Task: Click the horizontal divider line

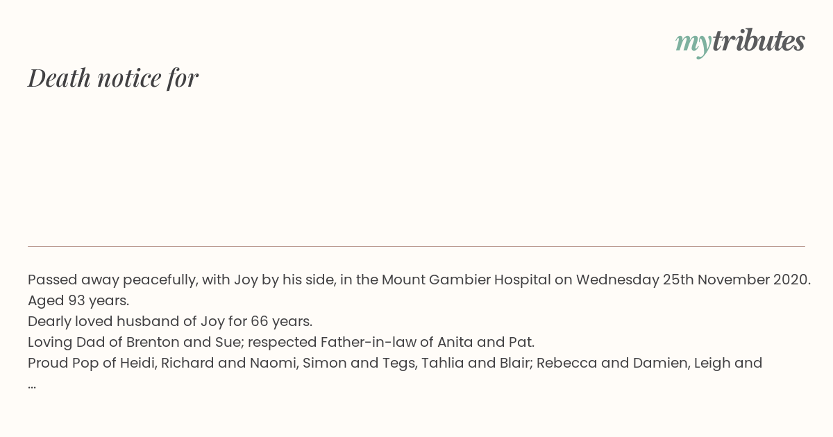Action: (x=416, y=246)
